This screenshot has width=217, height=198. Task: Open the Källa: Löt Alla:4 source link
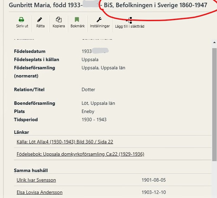click(x=65, y=142)
